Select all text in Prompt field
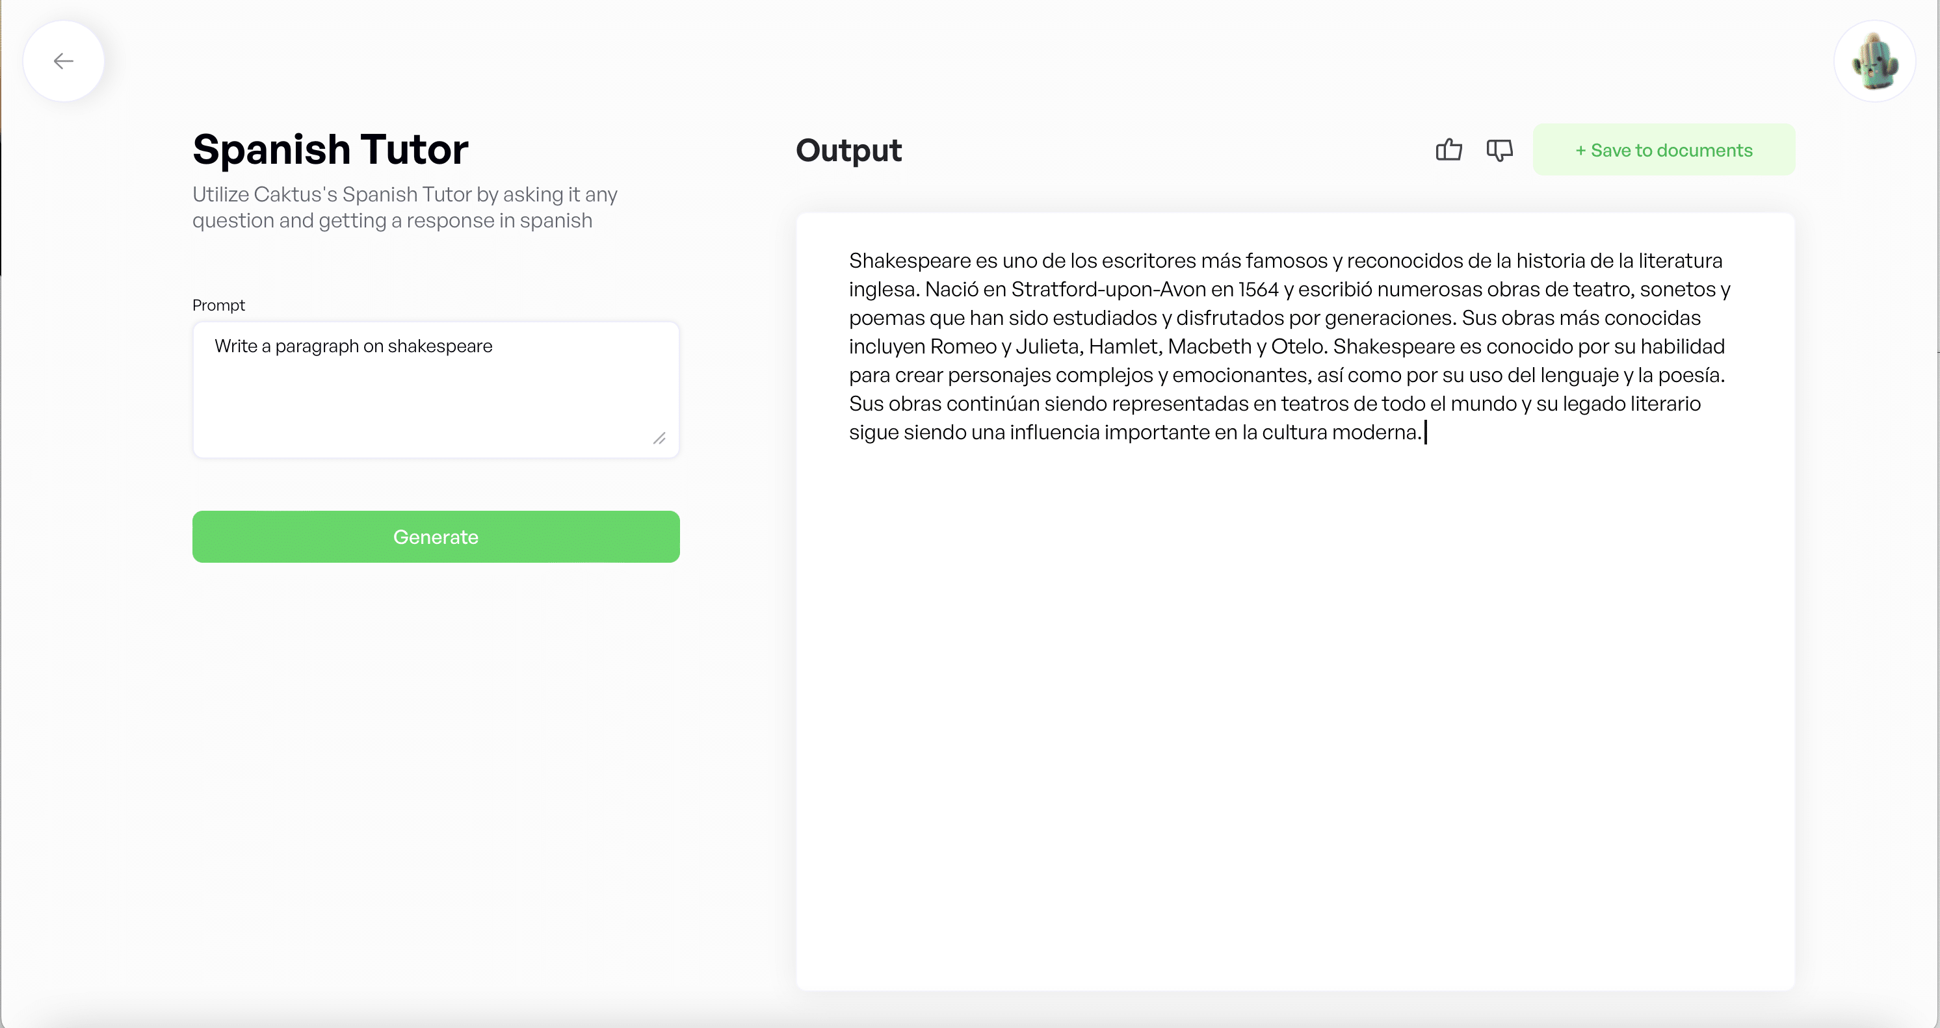1940x1028 pixels. click(353, 345)
